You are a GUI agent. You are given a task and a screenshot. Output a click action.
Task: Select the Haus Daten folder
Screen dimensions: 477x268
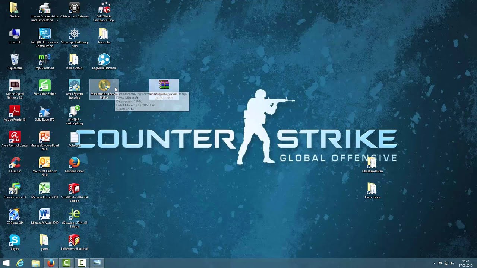(373, 191)
